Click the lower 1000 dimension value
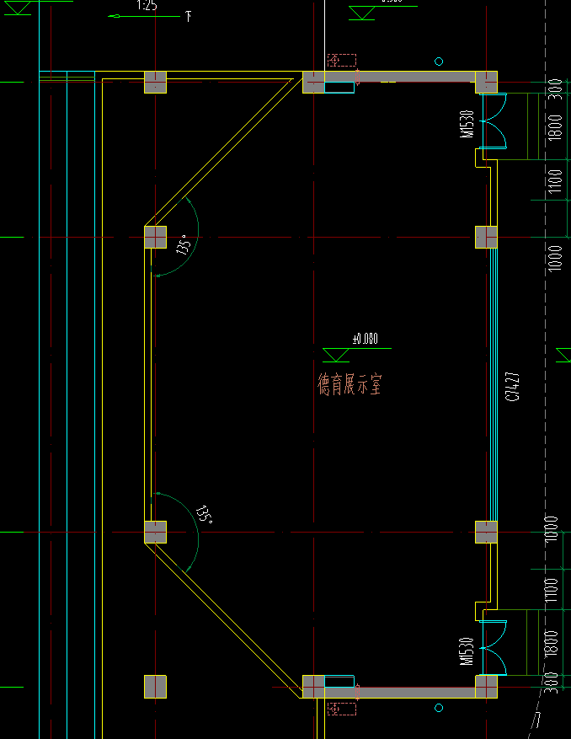The height and width of the screenshot is (739, 571). 552,529
